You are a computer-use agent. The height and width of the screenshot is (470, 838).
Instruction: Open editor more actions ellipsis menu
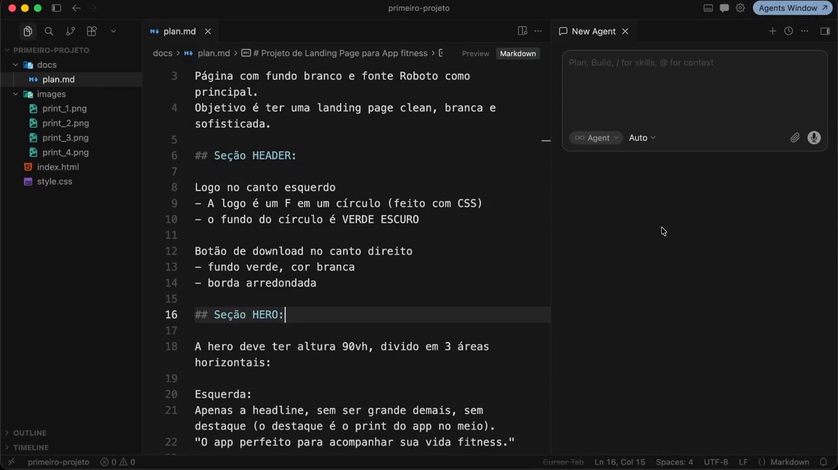click(538, 31)
